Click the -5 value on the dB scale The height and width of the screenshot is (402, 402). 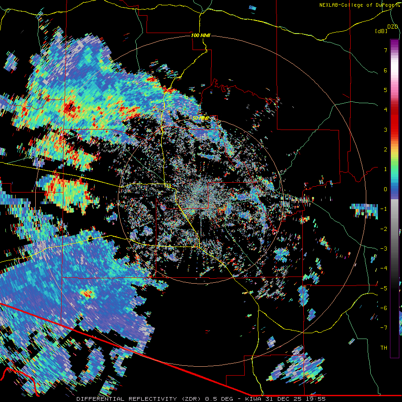[384, 289]
